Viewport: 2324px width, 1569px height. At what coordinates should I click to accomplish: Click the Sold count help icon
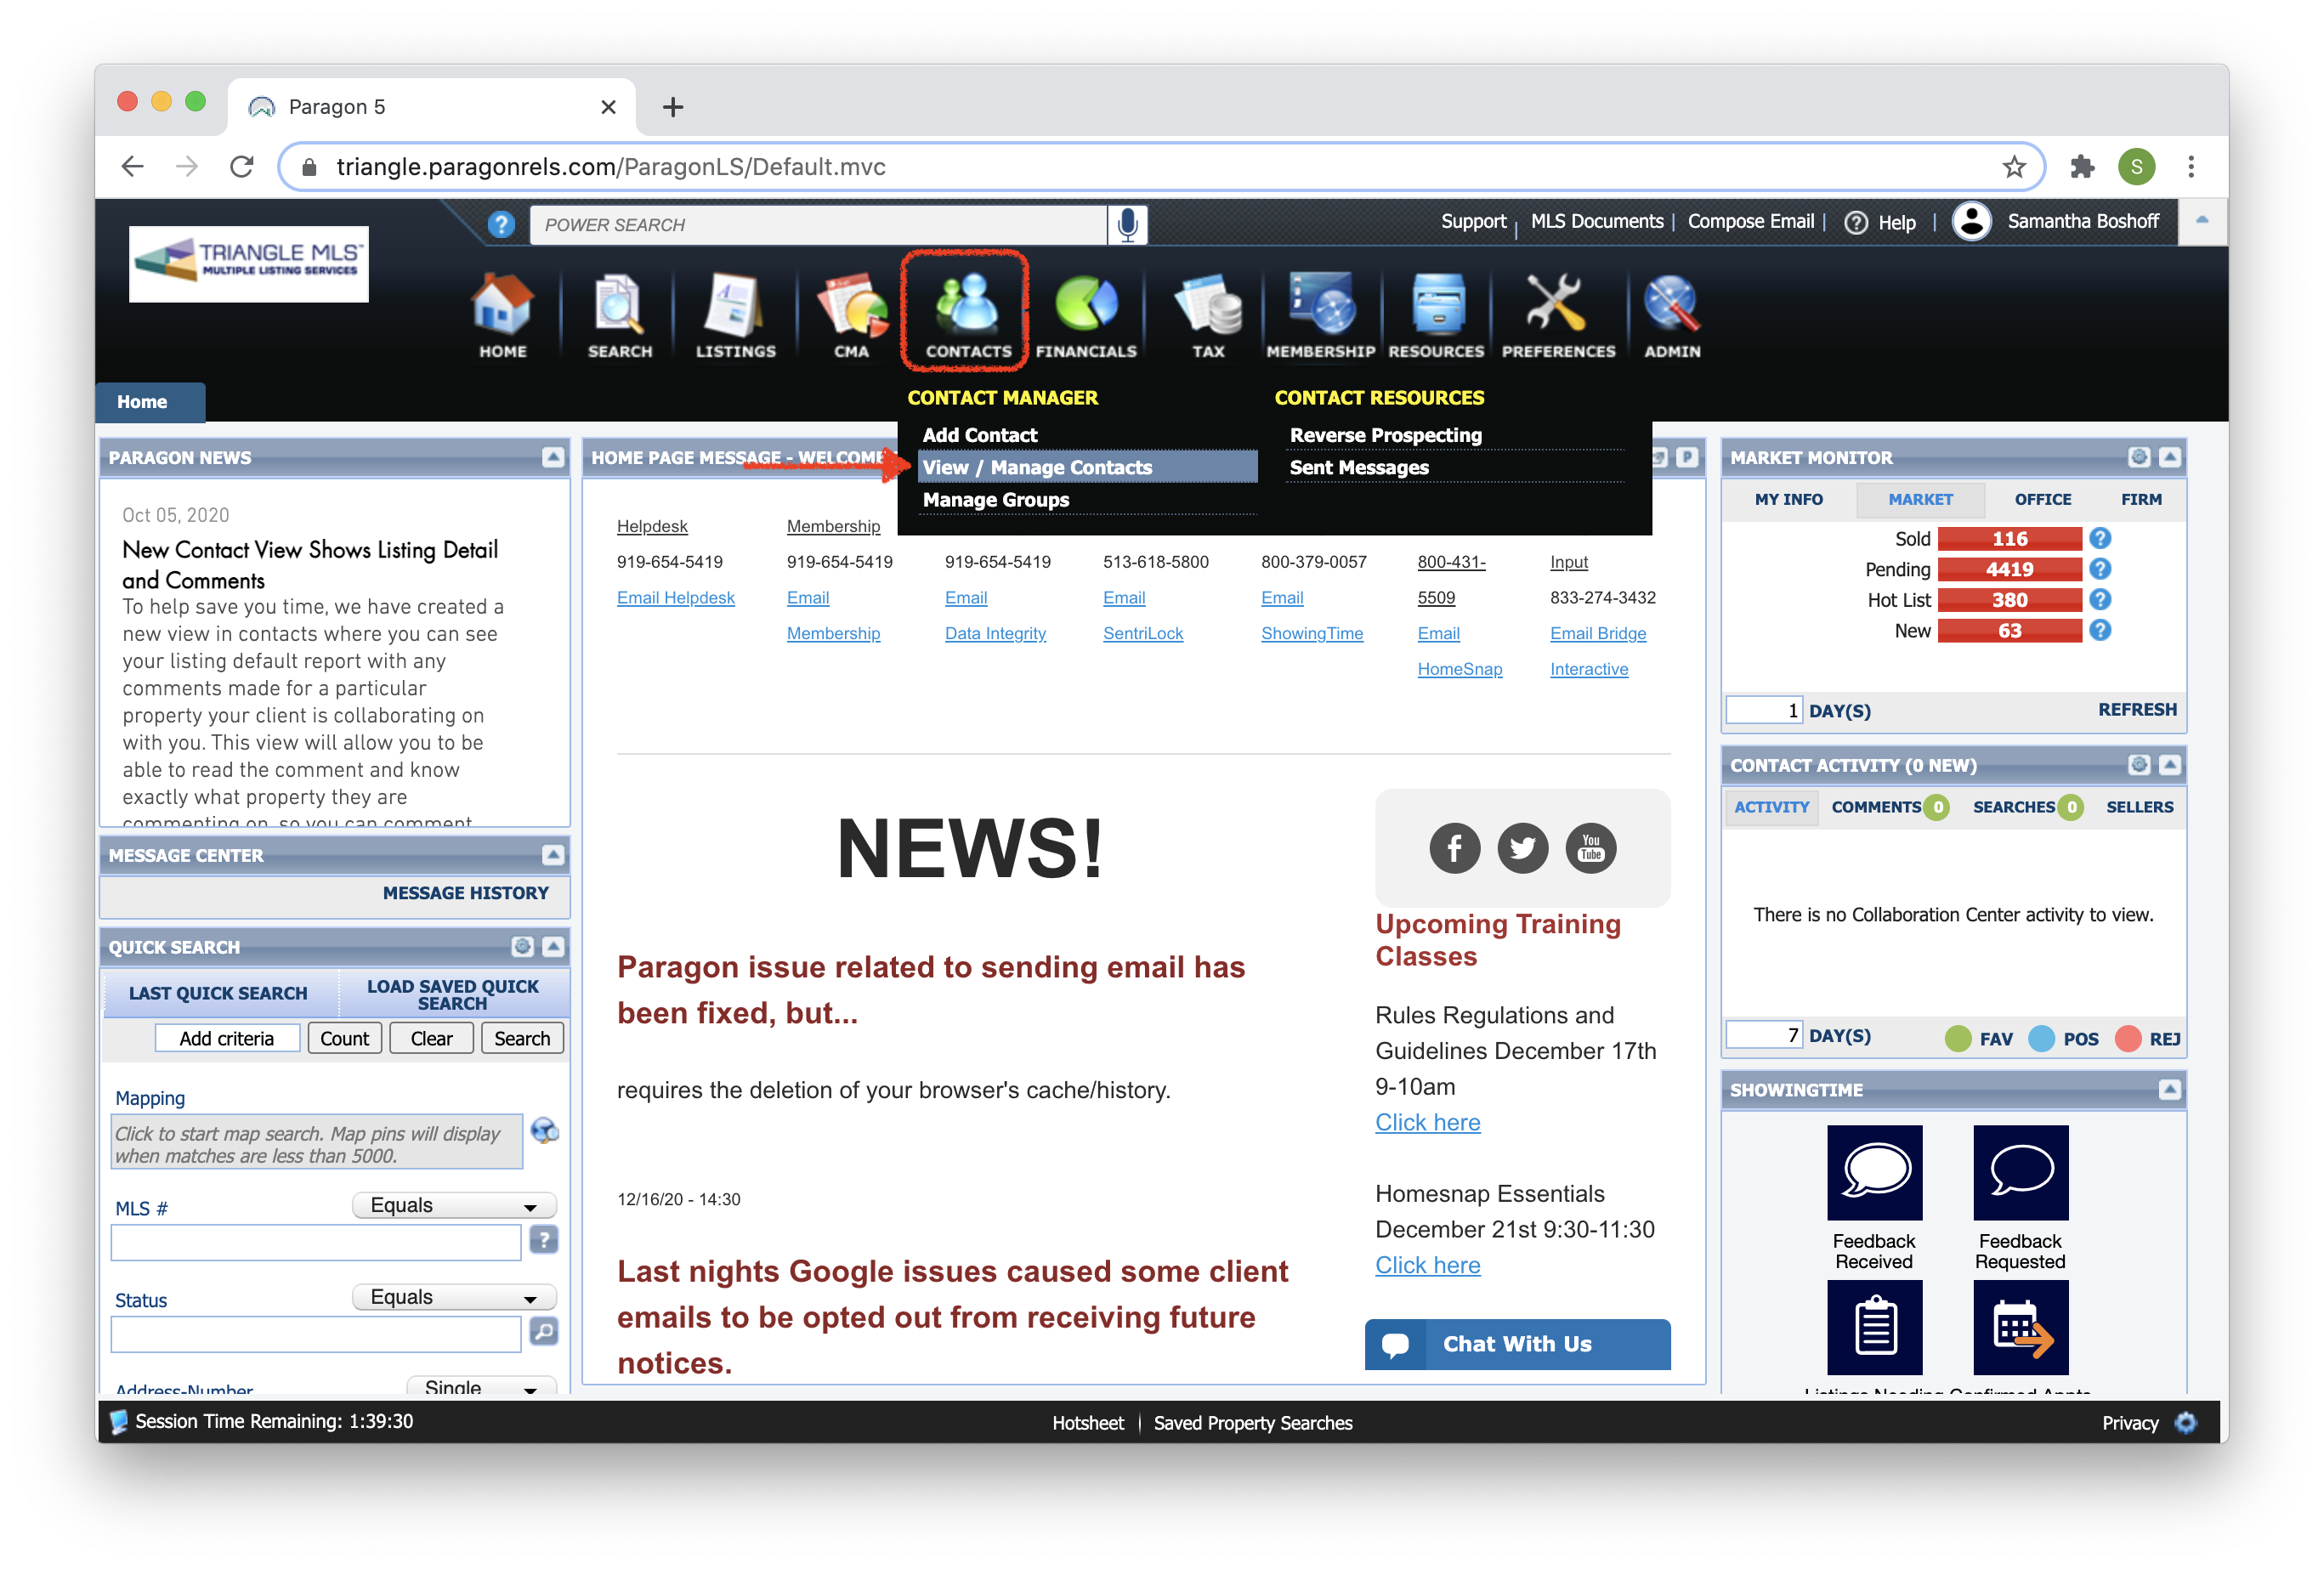click(x=2099, y=538)
